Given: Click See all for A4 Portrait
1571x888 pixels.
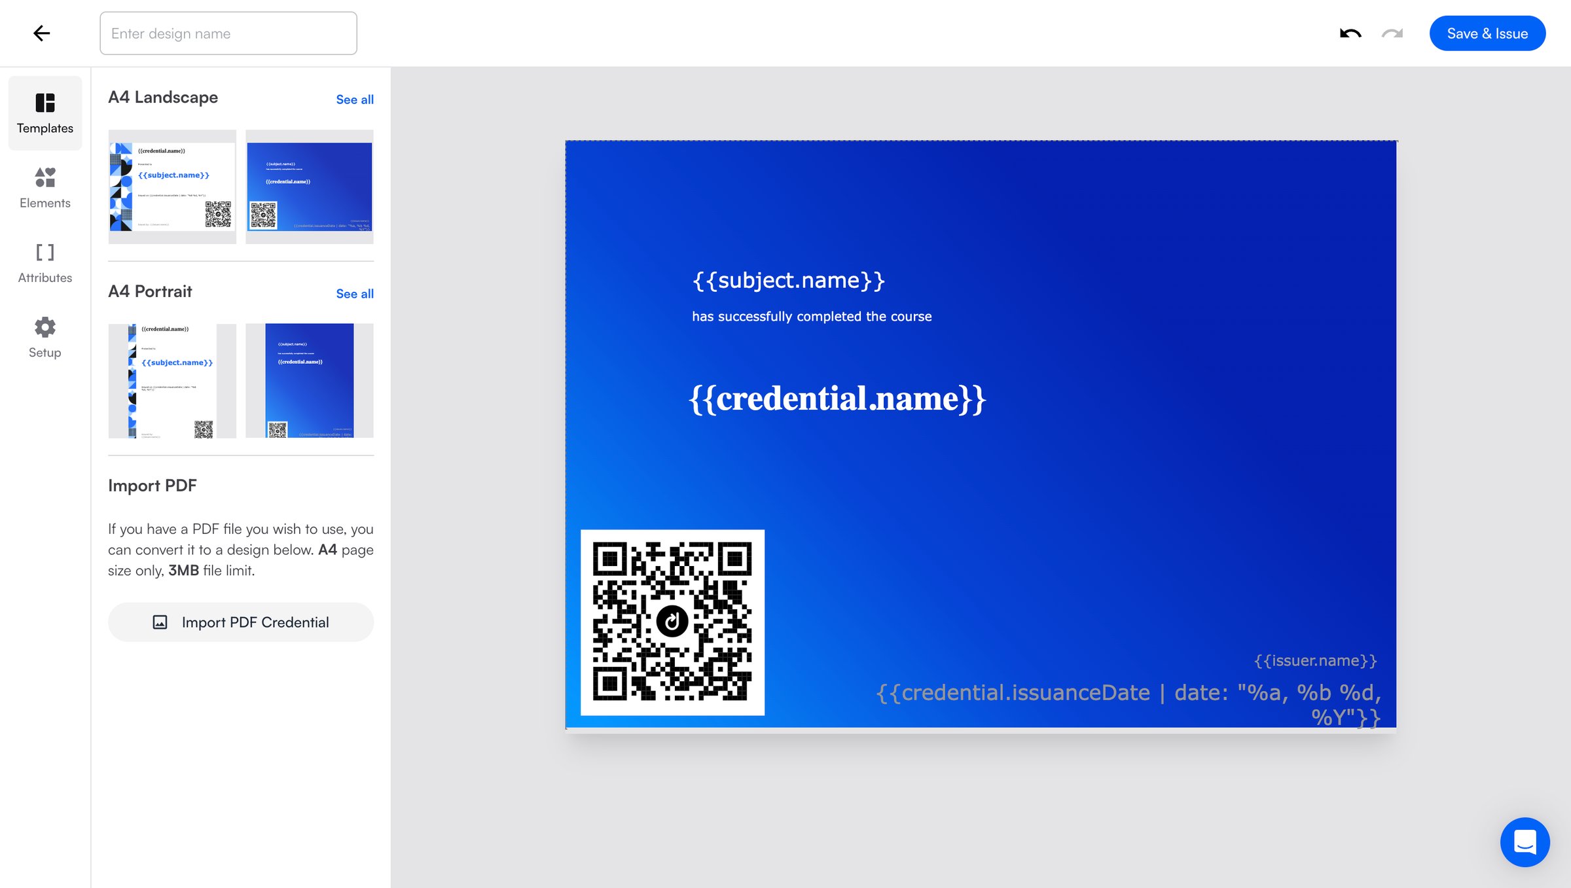Looking at the screenshot, I should 355,294.
